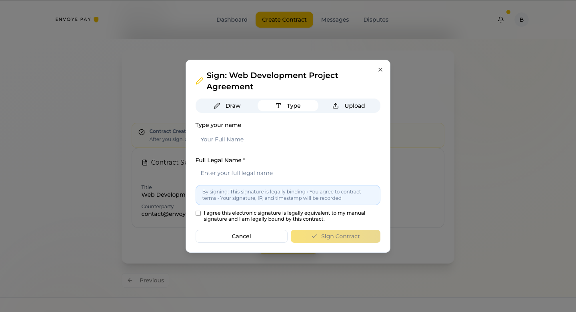Click the back arrow on the Previous button

coord(130,280)
